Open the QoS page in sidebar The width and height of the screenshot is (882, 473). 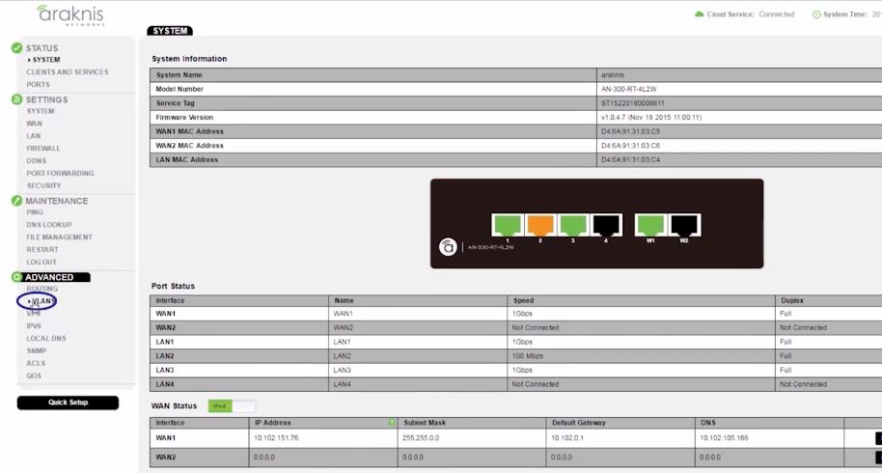34,376
